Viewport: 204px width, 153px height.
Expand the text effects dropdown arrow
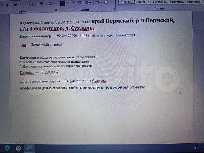pyautogui.click(x=37, y=4)
